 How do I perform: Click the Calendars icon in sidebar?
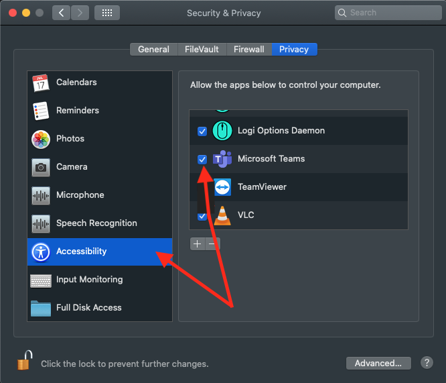[x=41, y=83]
